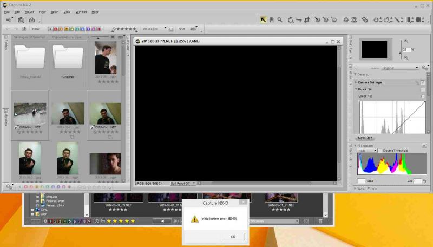Select the White Control Point tool
This screenshot has width=433, height=247.
pyautogui.click(x=334, y=20)
